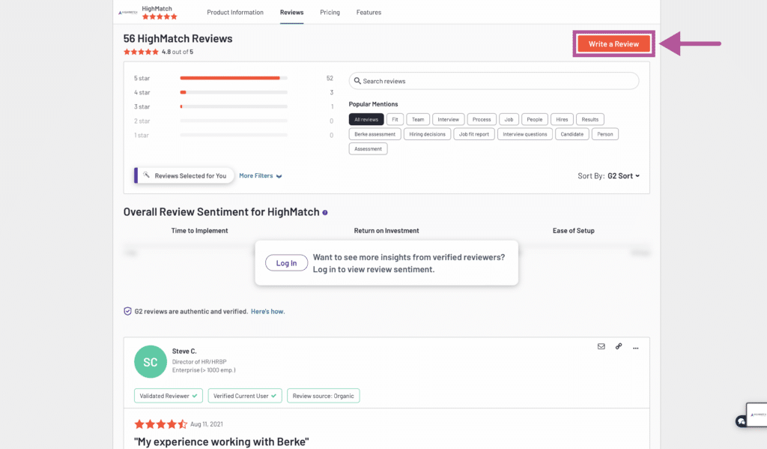Open the G2 Sort dropdown
The image size is (767, 449).
(x=623, y=176)
